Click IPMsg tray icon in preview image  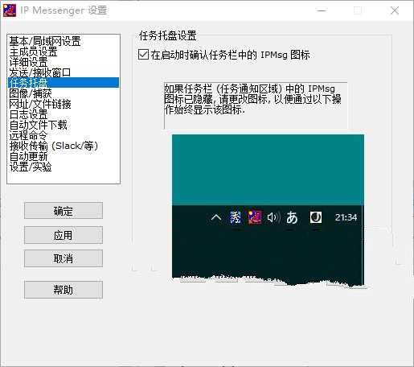pyautogui.click(x=254, y=217)
